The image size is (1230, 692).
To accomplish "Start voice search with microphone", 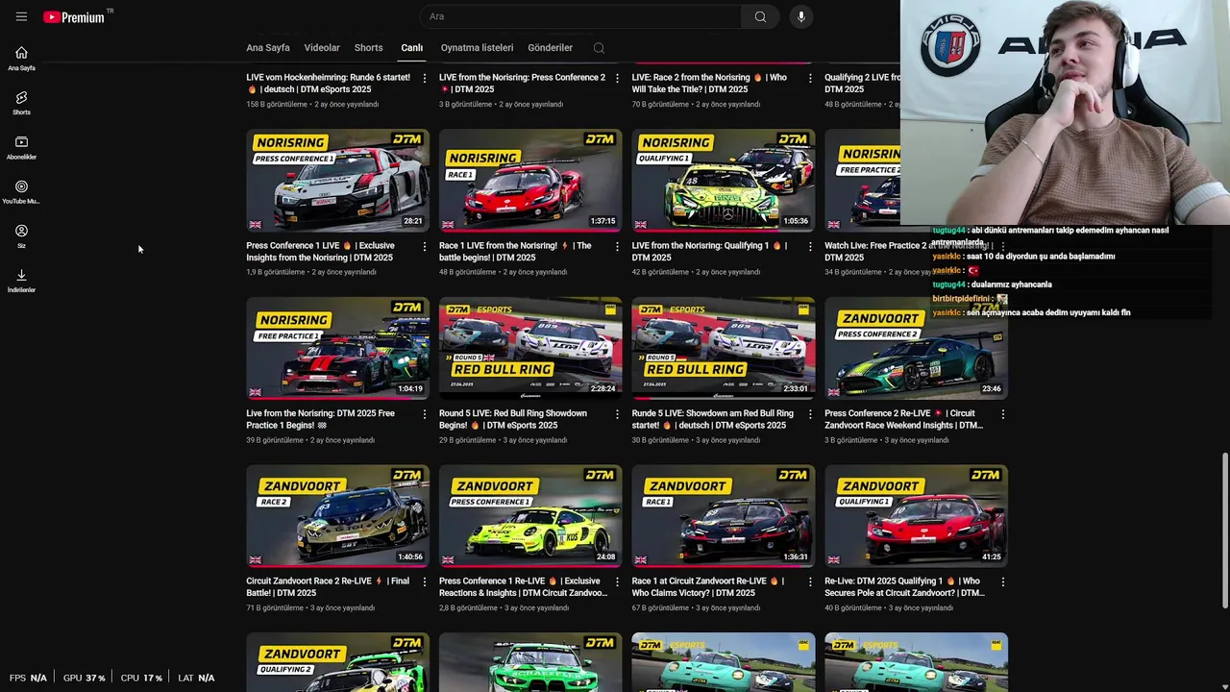I will point(800,16).
